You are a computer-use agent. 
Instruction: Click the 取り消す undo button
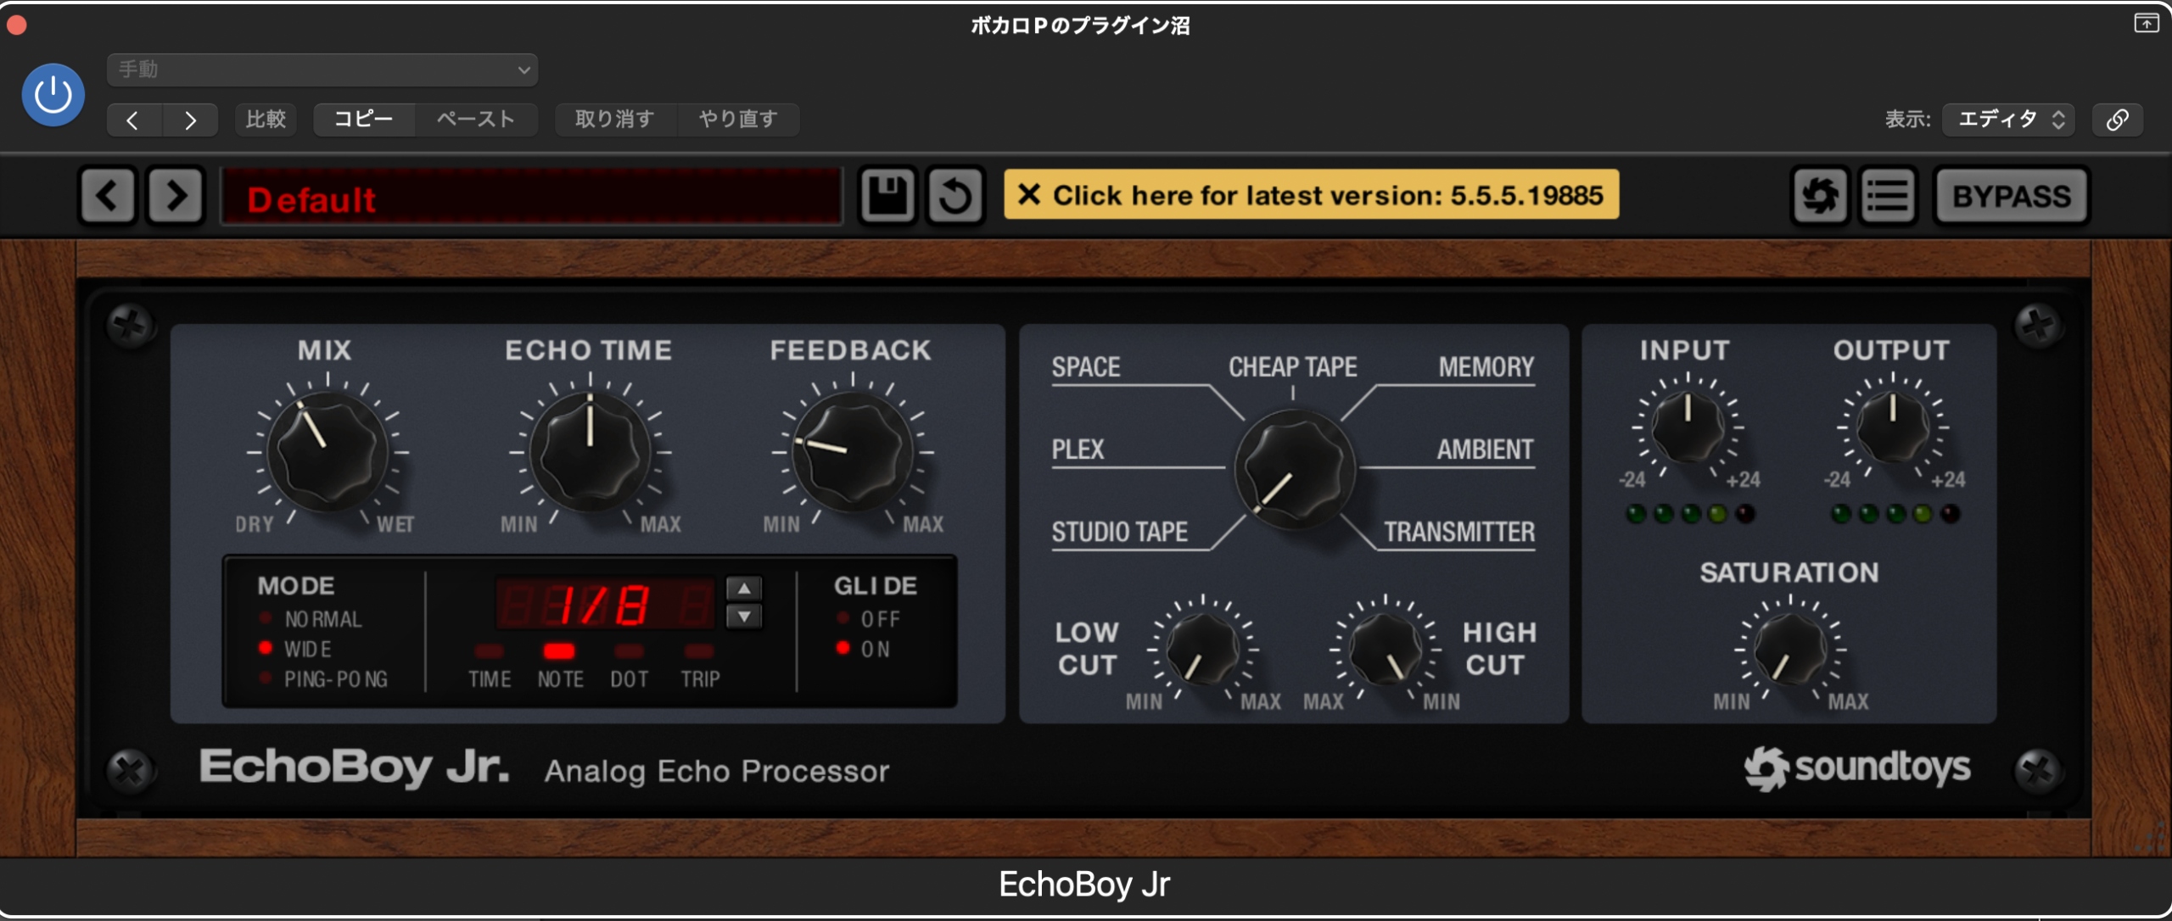click(615, 120)
